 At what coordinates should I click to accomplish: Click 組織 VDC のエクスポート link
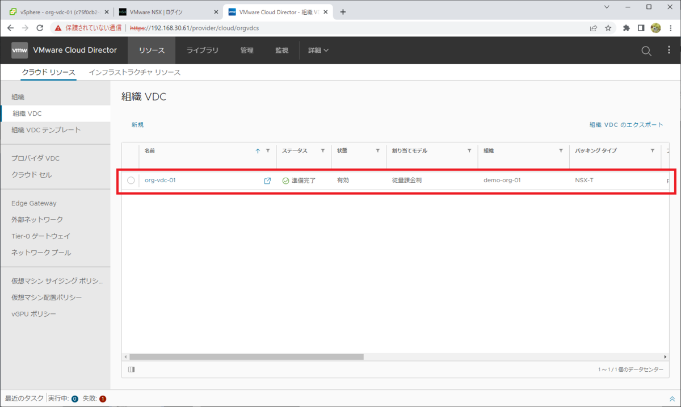pyautogui.click(x=626, y=125)
